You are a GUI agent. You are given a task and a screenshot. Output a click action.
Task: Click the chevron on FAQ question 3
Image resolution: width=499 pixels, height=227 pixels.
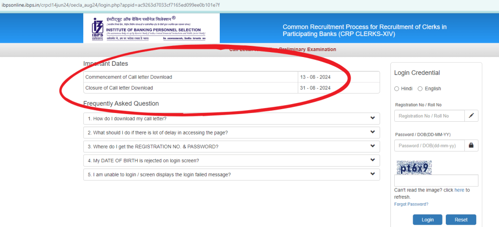pyautogui.click(x=373, y=146)
